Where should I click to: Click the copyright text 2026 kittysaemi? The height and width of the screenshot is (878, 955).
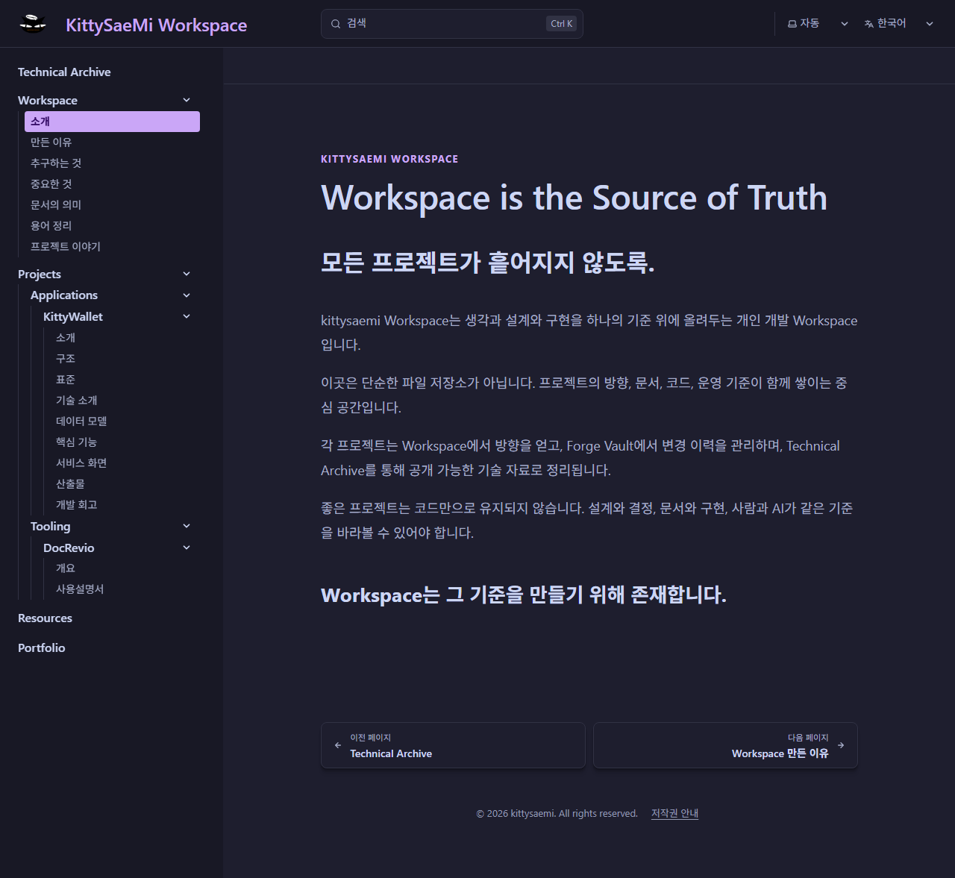coord(557,814)
